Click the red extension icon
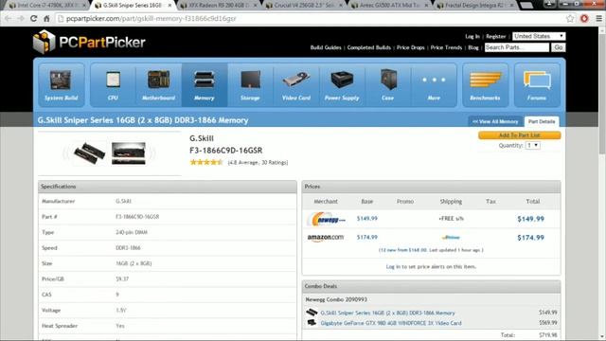Viewport: 606px width, 341px height. coord(584,19)
